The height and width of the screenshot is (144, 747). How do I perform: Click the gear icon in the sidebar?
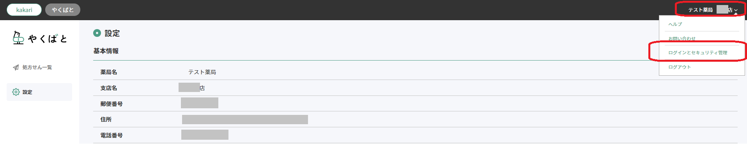pyautogui.click(x=16, y=92)
